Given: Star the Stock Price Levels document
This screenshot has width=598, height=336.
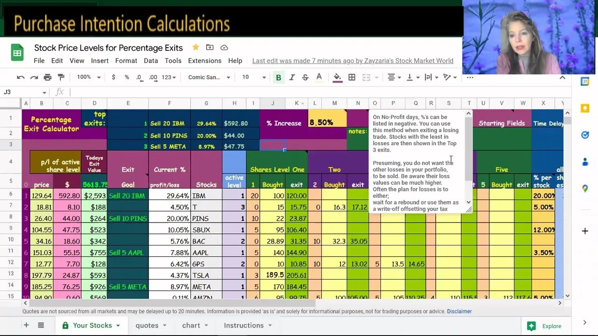Looking at the screenshot, I should (196, 48).
